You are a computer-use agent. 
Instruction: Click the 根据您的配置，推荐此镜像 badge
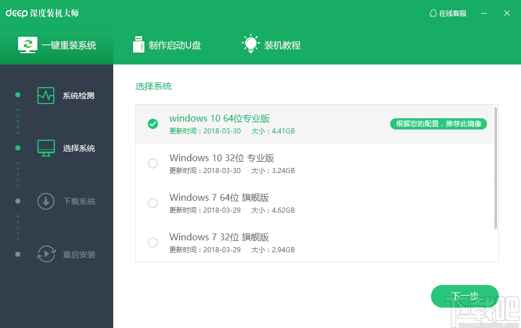pyautogui.click(x=439, y=123)
